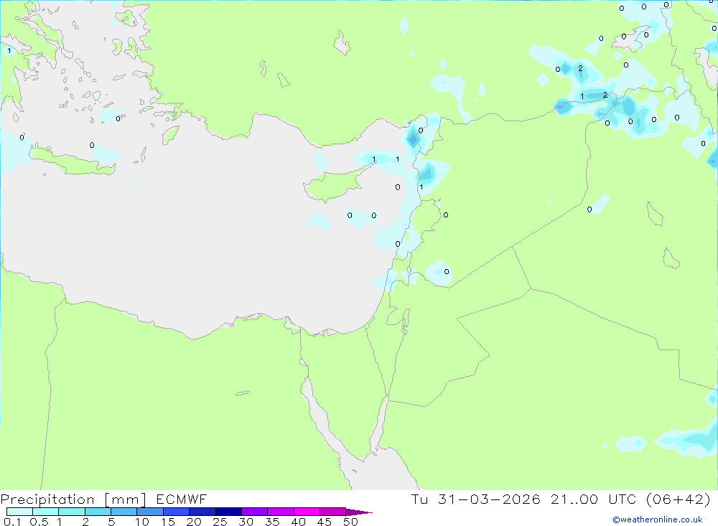The width and height of the screenshot is (718, 526).
Task: Select the "ECMWF" model label
Action: pyautogui.click(x=182, y=499)
